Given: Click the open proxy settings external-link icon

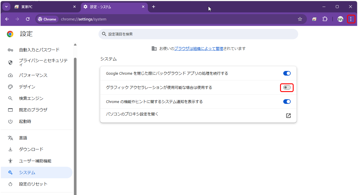Looking at the screenshot, I should (288, 116).
